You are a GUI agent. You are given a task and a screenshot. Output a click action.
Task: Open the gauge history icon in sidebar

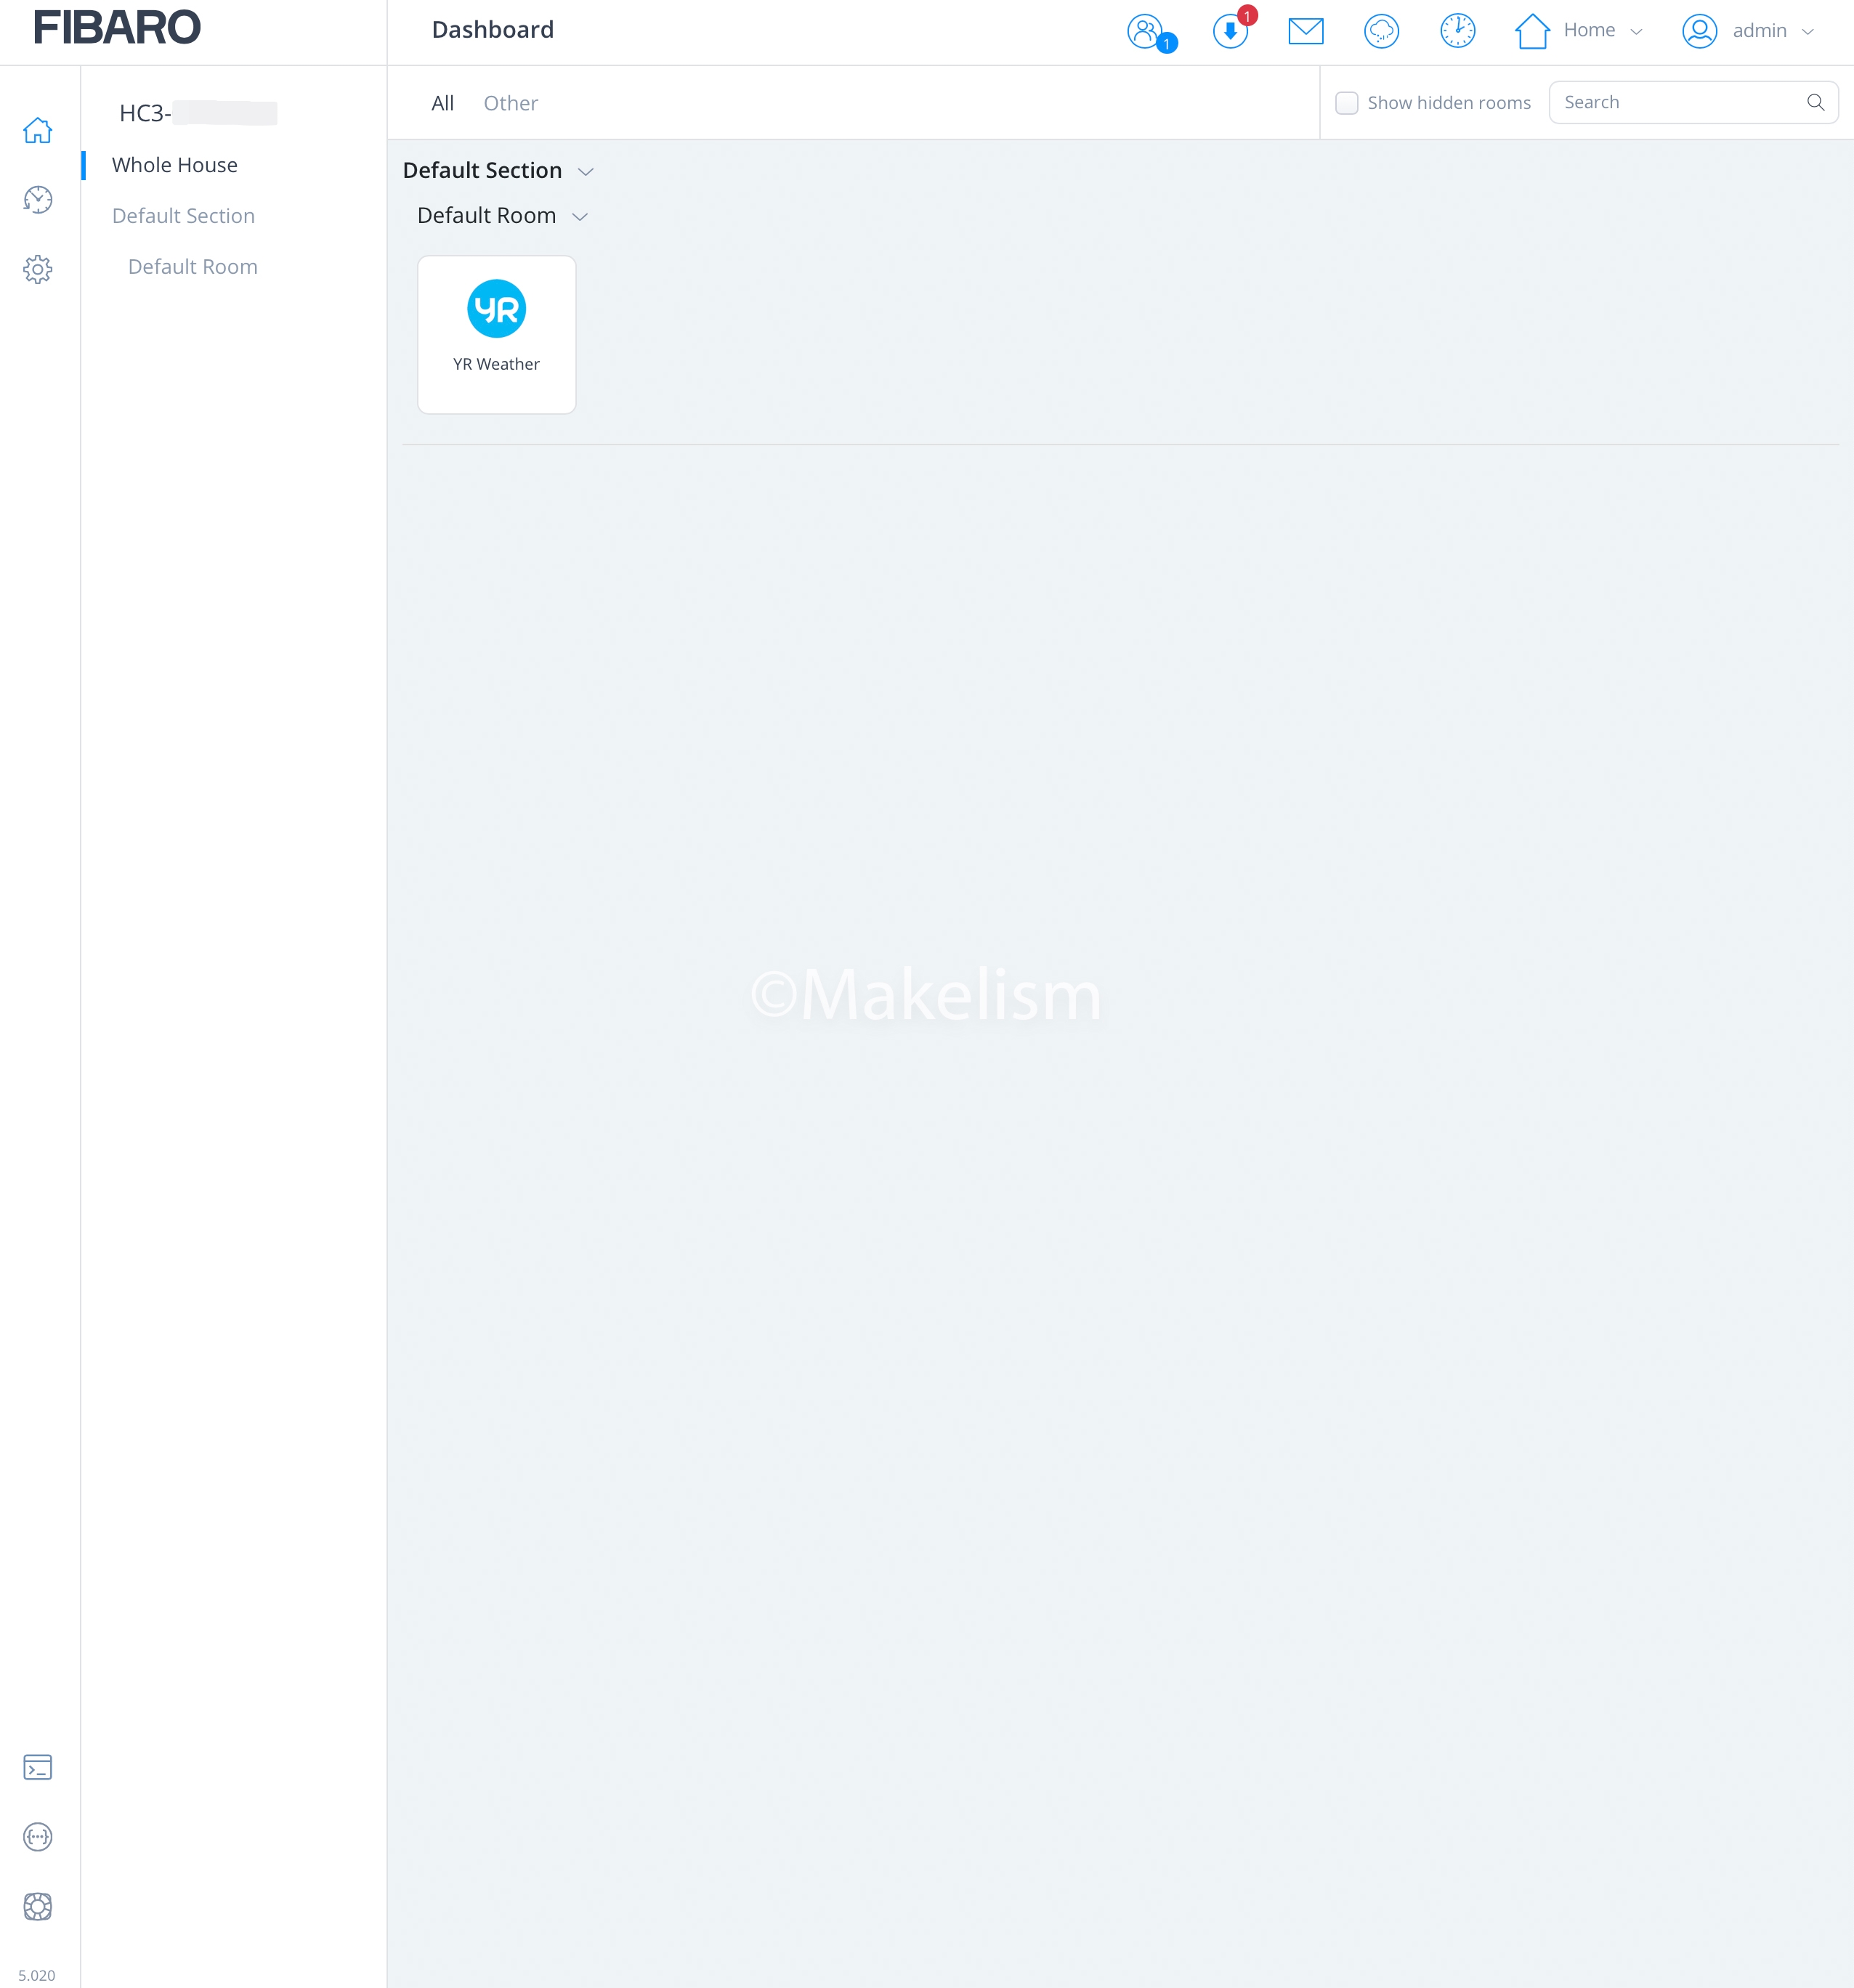tap(38, 200)
